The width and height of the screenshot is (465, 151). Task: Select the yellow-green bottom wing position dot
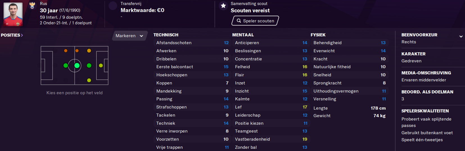(x=89, y=80)
